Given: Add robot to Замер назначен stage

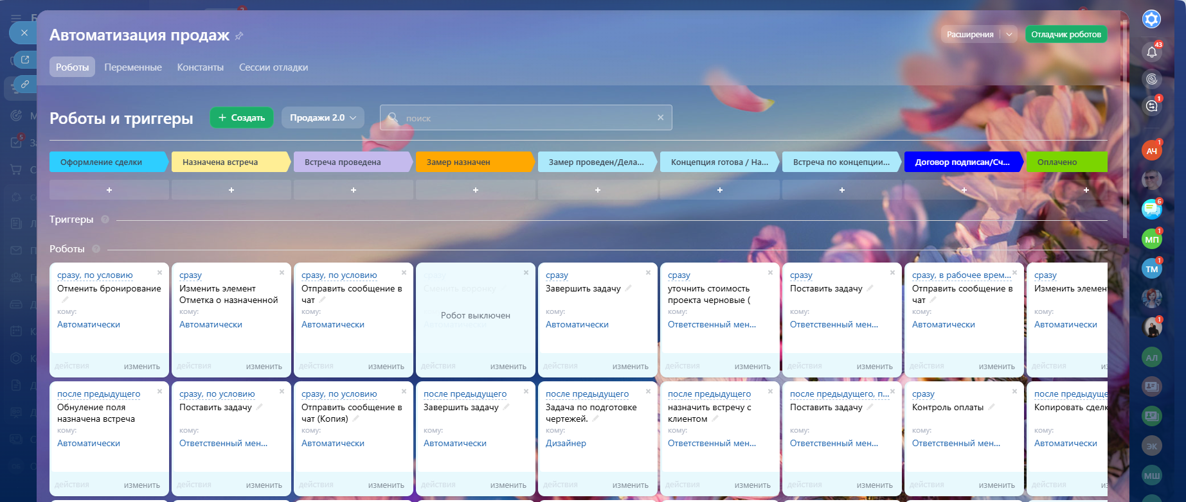Looking at the screenshot, I should pos(475,190).
